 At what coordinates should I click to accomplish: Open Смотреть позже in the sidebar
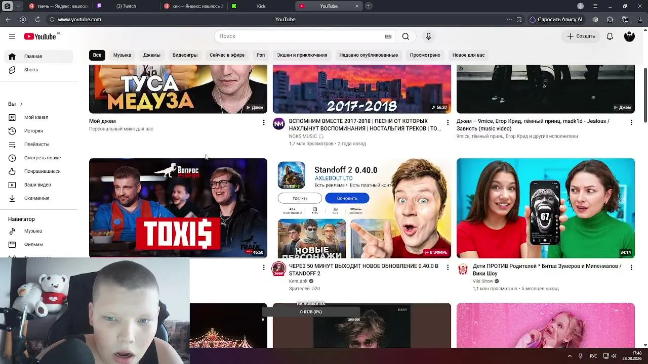42,158
